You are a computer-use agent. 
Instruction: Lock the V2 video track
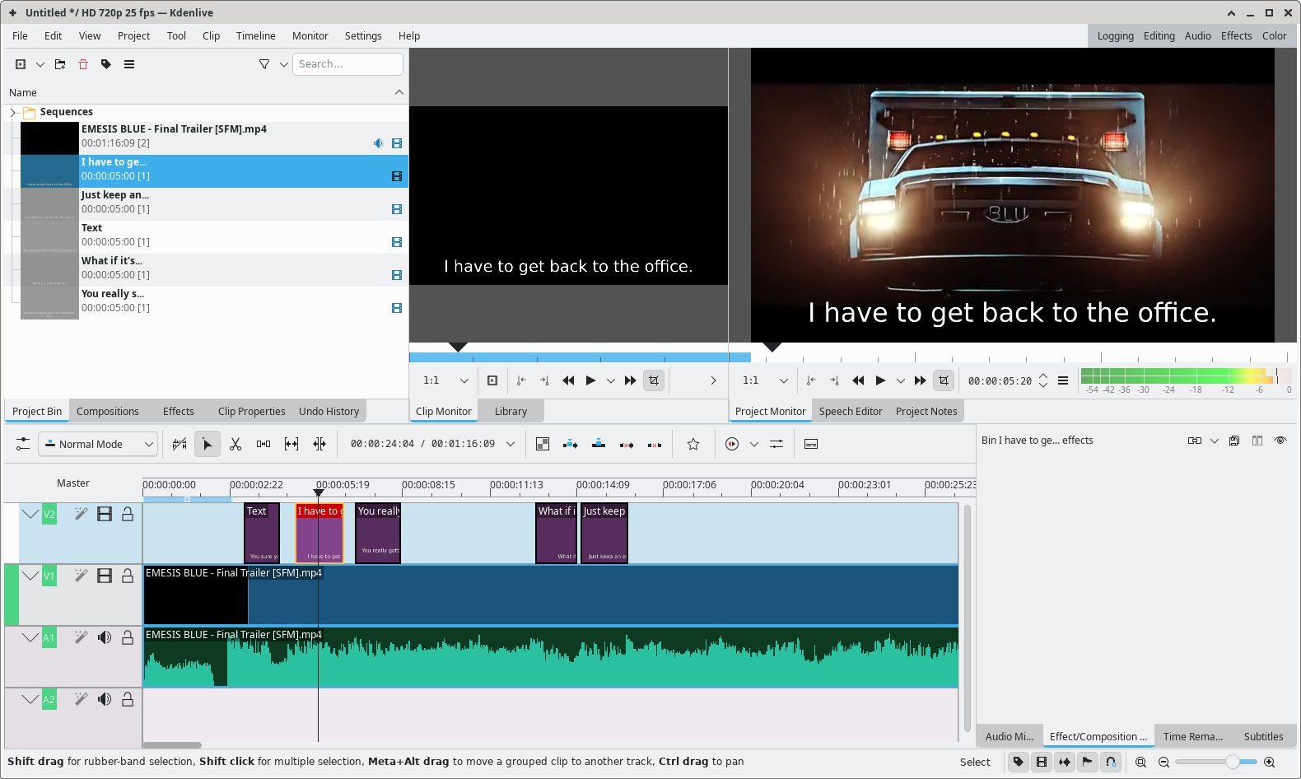128,514
